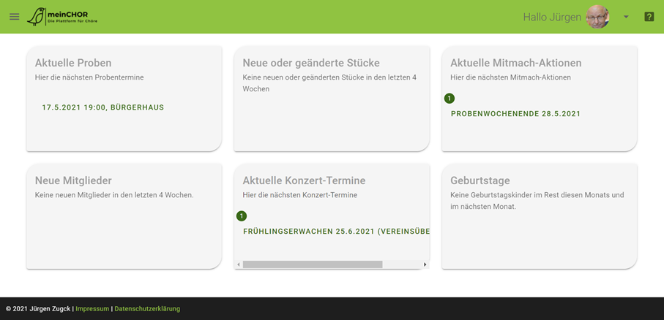Click text 'Hier die nächsten Konzert-Termine'
Image resolution: width=664 pixels, height=320 pixels.
pyautogui.click(x=300, y=195)
